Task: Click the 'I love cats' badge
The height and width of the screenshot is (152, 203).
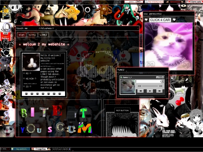Action: (195, 2)
